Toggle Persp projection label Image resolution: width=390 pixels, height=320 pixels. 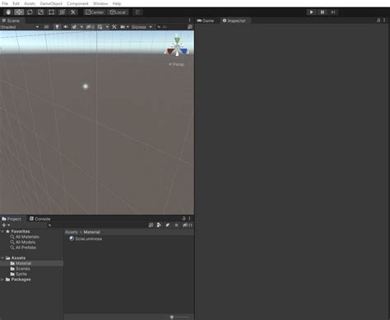(176, 64)
